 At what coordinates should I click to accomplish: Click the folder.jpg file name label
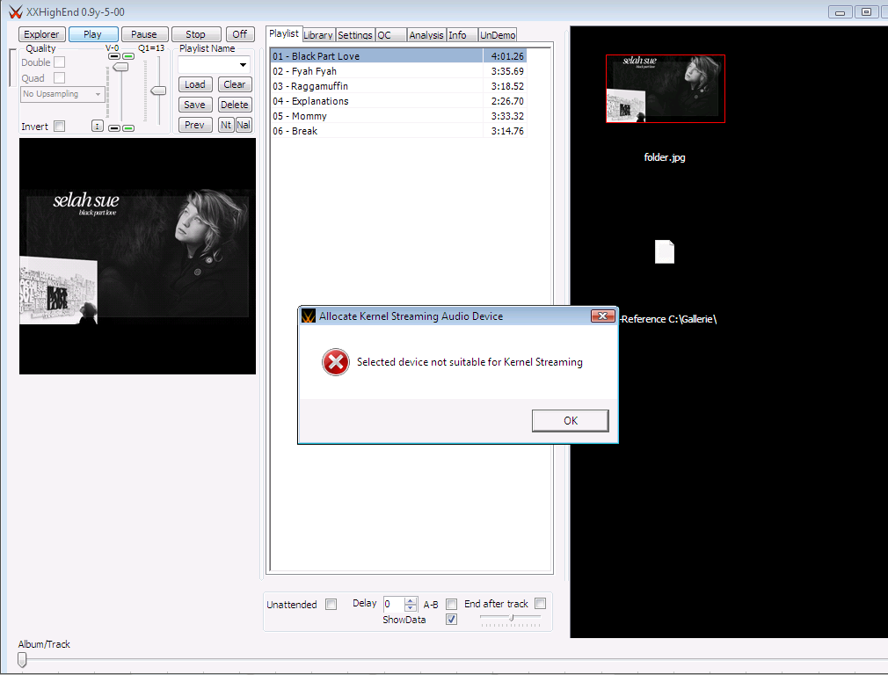coord(665,157)
